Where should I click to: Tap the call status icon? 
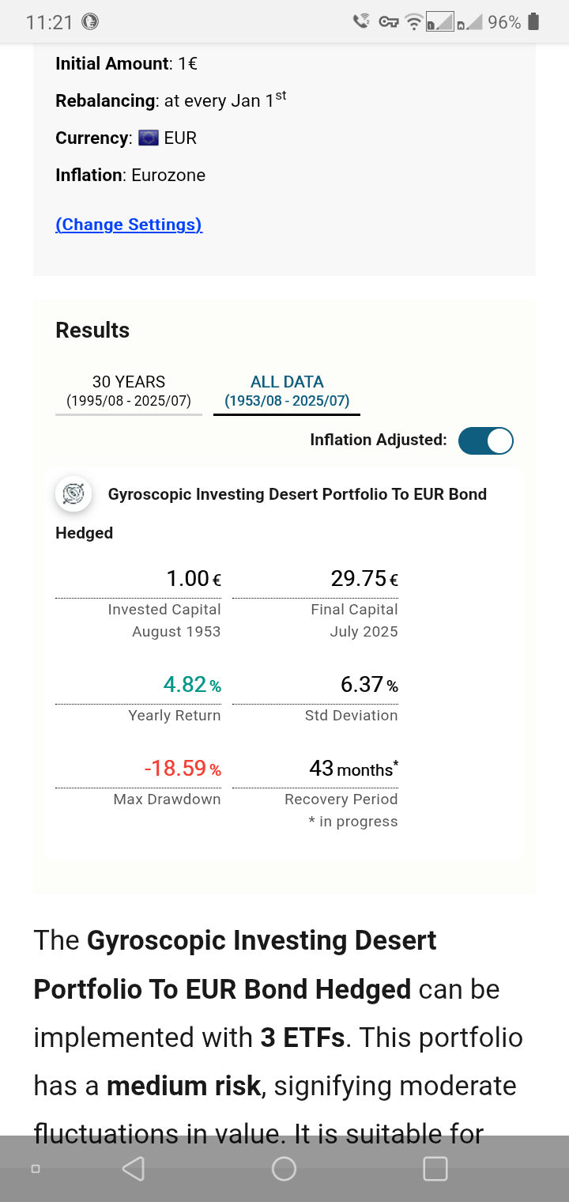[361, 21]
